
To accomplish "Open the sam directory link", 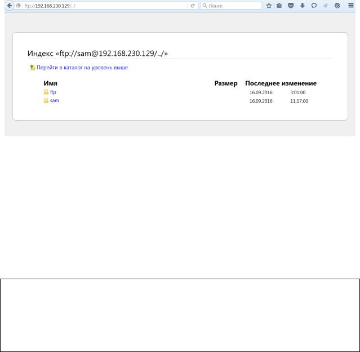I will [x=55, y=100].
